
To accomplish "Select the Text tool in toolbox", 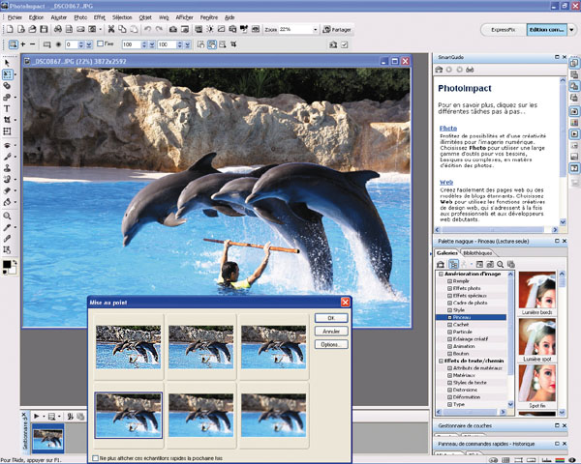I will (8, 108).
